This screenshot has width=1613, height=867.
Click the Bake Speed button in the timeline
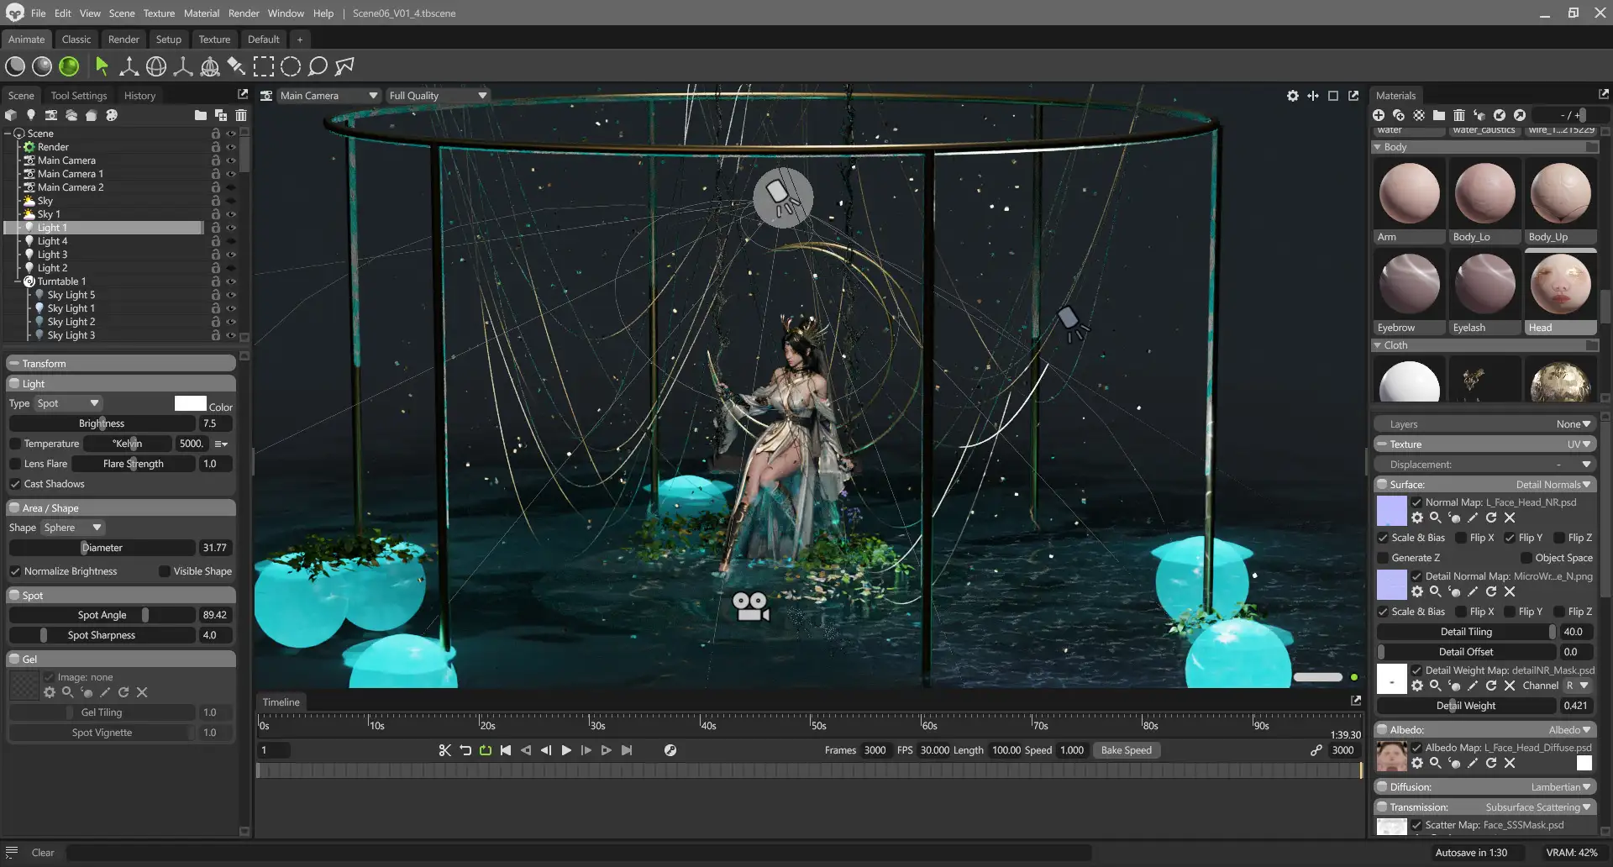point(1127,750)
